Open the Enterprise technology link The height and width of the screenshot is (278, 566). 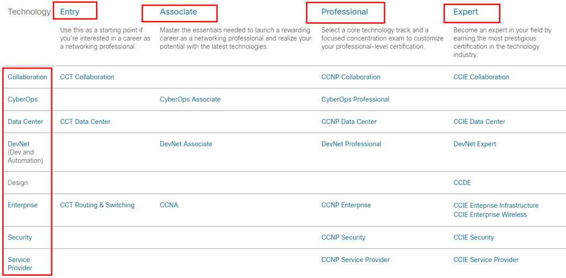23,205
